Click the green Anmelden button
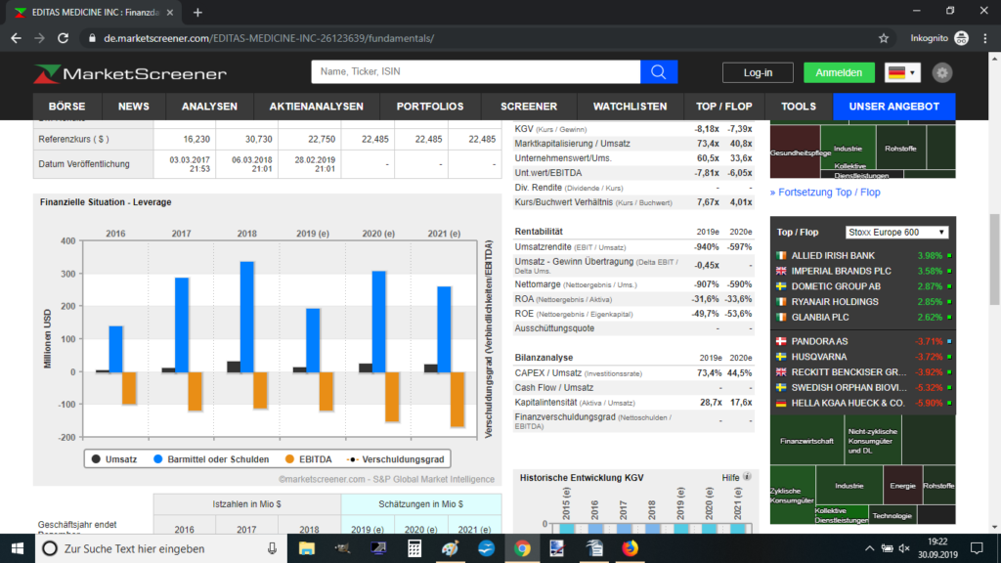 pos(839,72)
